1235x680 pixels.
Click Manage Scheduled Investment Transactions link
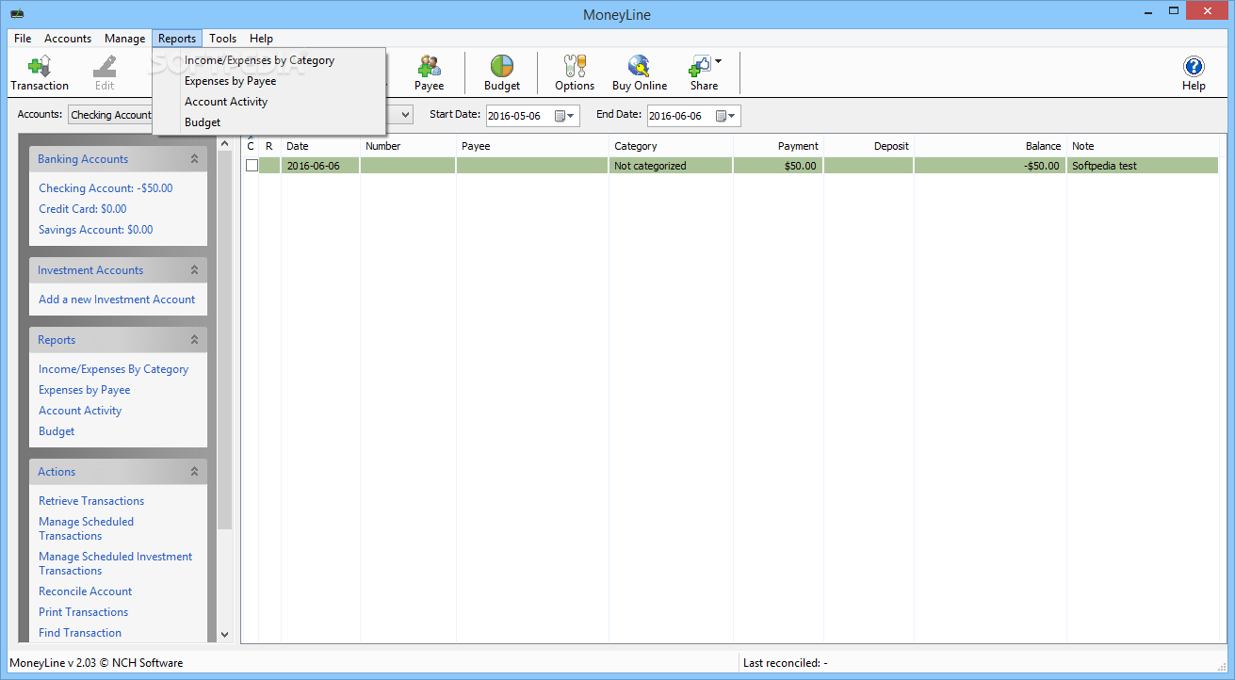[115, 563]
